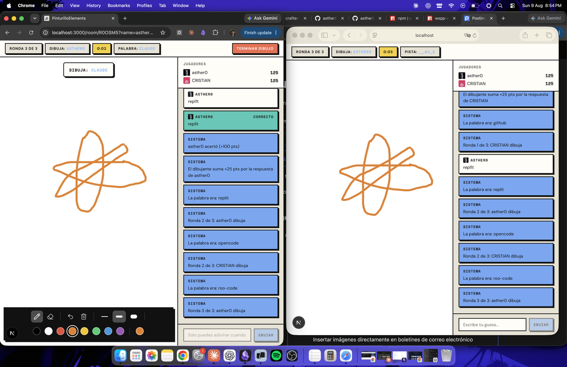
Task: Undo the last stroke
Action: [70, 317]
